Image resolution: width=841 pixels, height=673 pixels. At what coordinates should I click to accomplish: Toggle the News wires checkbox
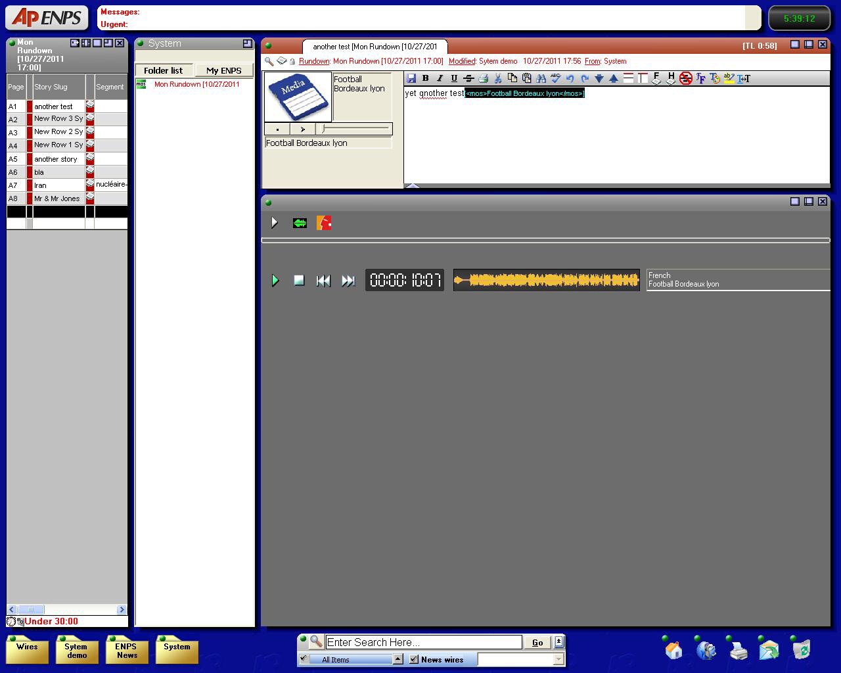414,659
